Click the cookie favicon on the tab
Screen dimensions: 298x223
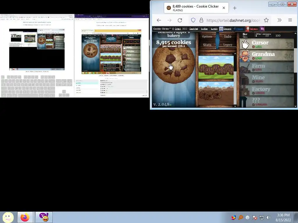[x=168, y=8]
